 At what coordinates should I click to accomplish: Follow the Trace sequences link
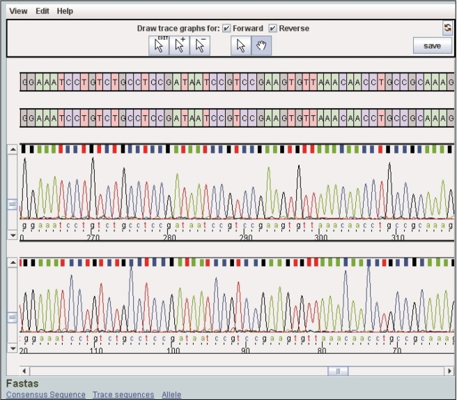tap(123, 394)
